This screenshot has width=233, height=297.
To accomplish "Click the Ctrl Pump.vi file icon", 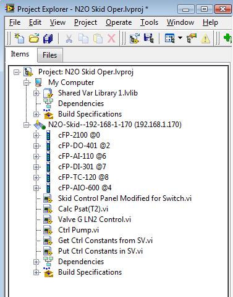I will 48,230.
